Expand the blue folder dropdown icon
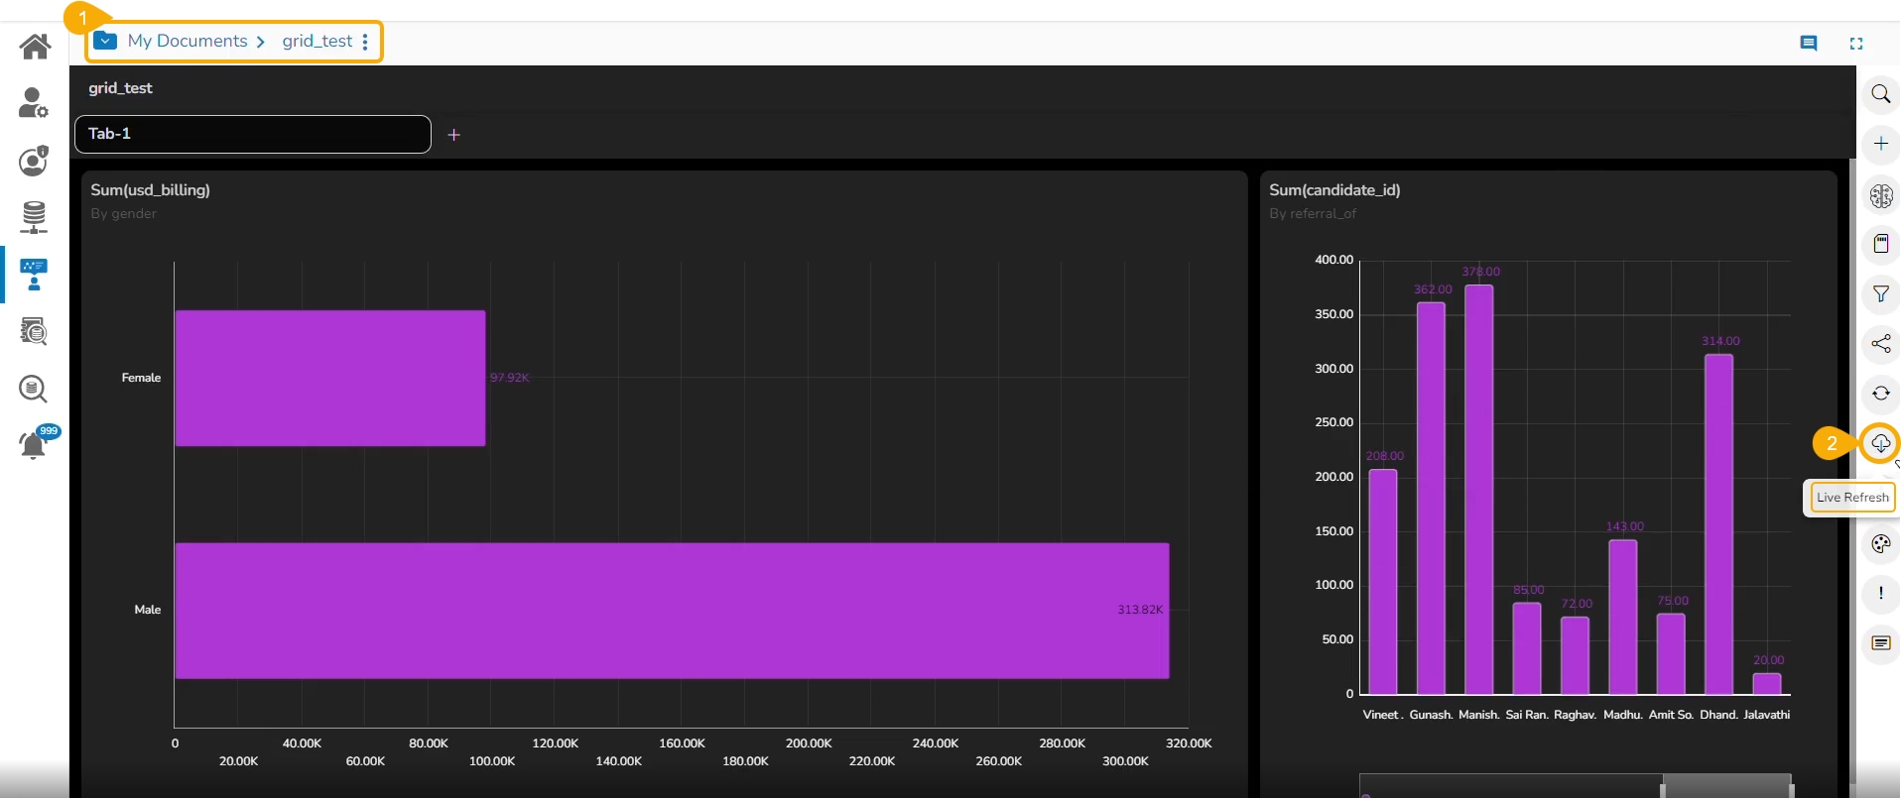Viewport: 1901px width, 798px height. coord(105,41)
